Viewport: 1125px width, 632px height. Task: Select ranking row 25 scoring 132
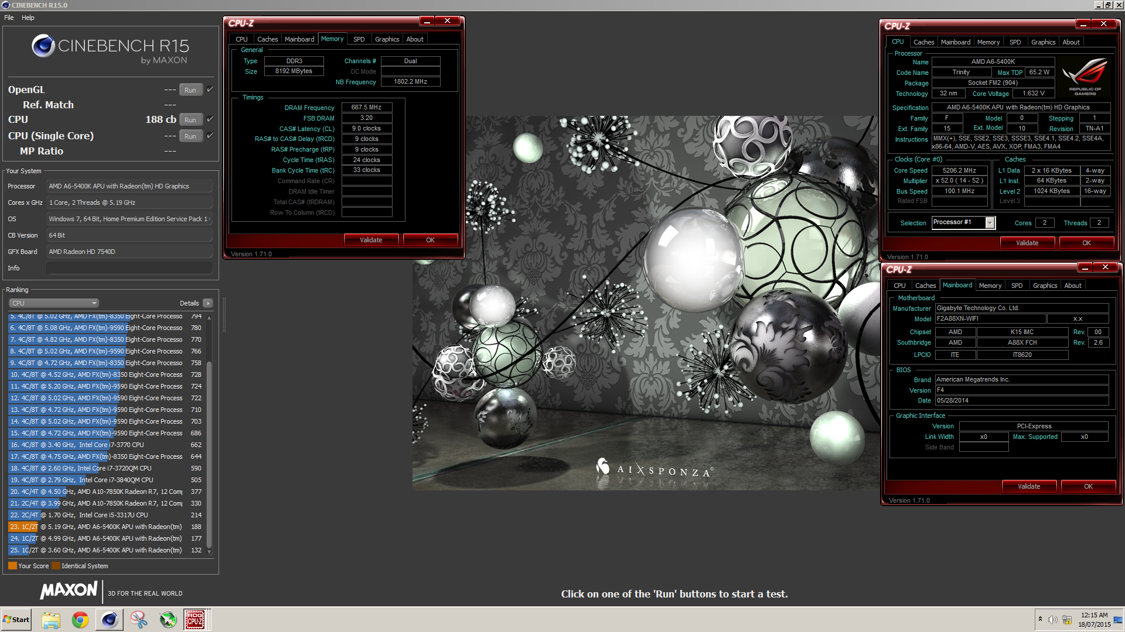[105, 550]
